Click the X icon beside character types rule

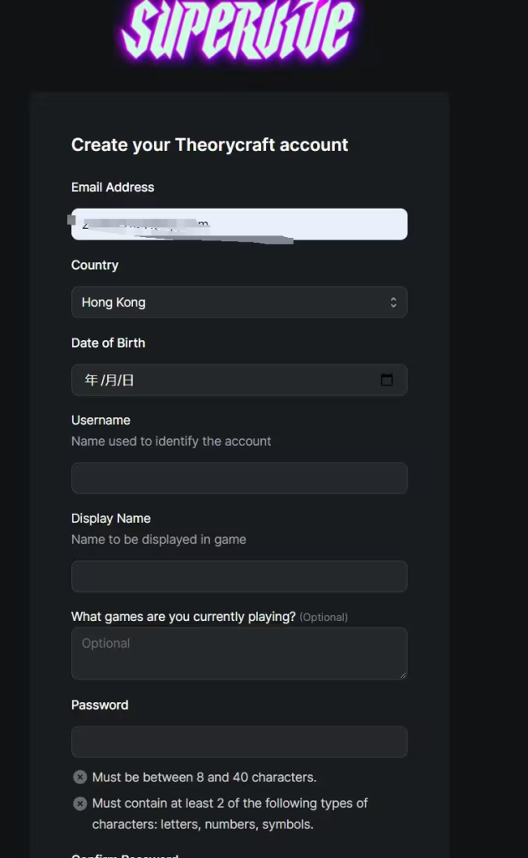80,804
